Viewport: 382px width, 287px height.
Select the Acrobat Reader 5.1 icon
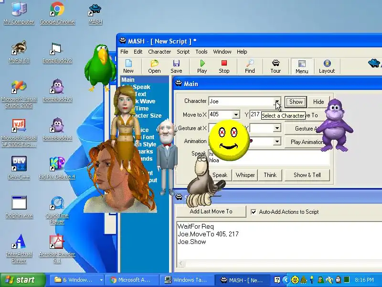pyautogui.click(x=57, y=248)
